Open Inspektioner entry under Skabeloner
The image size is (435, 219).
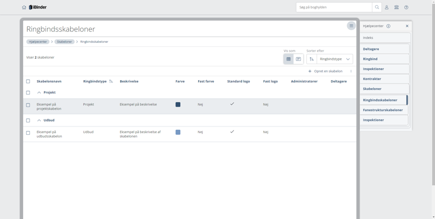click(x=384, y=120)
